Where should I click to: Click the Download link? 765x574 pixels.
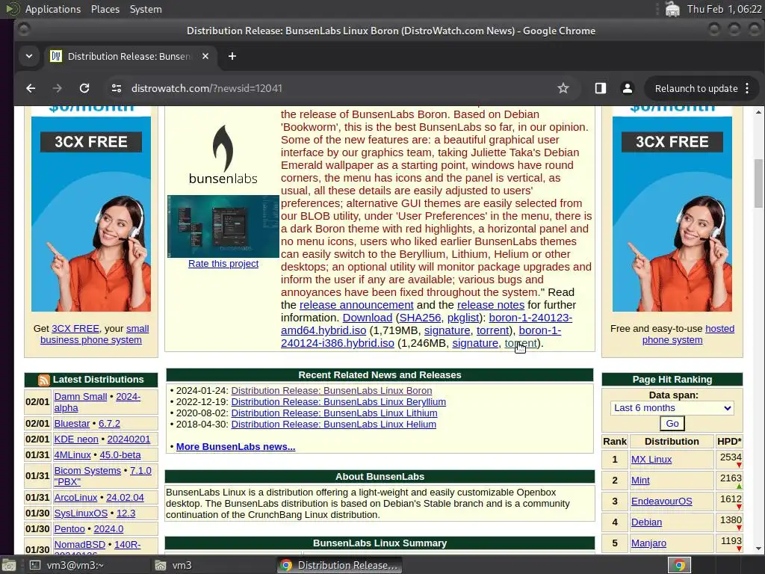click(x=368, y=318)
